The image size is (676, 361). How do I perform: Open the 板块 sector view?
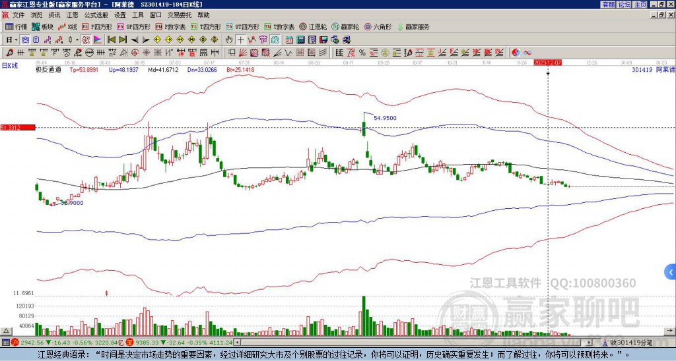(x=42, y=27)
